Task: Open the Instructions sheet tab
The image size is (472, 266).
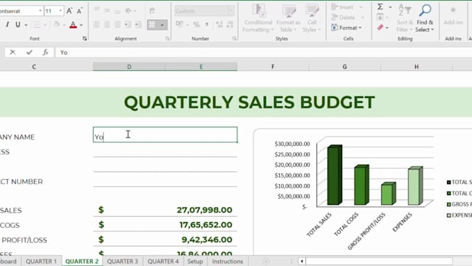Action: coord(228,261)
